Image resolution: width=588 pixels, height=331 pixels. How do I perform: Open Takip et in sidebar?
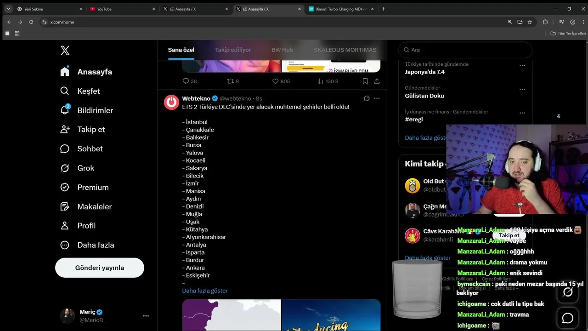click(x=82, y=129)
